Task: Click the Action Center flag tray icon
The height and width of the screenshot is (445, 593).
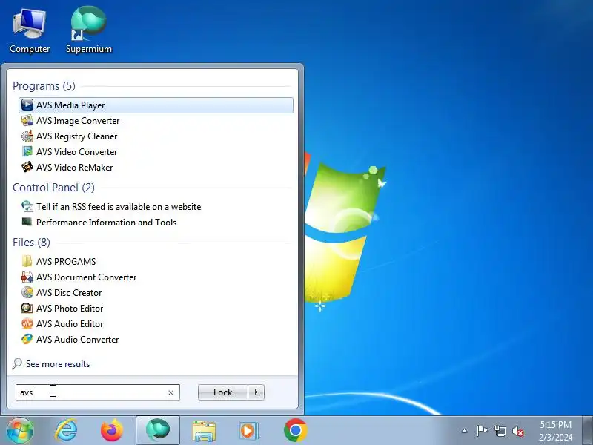Action: (481, 431)
